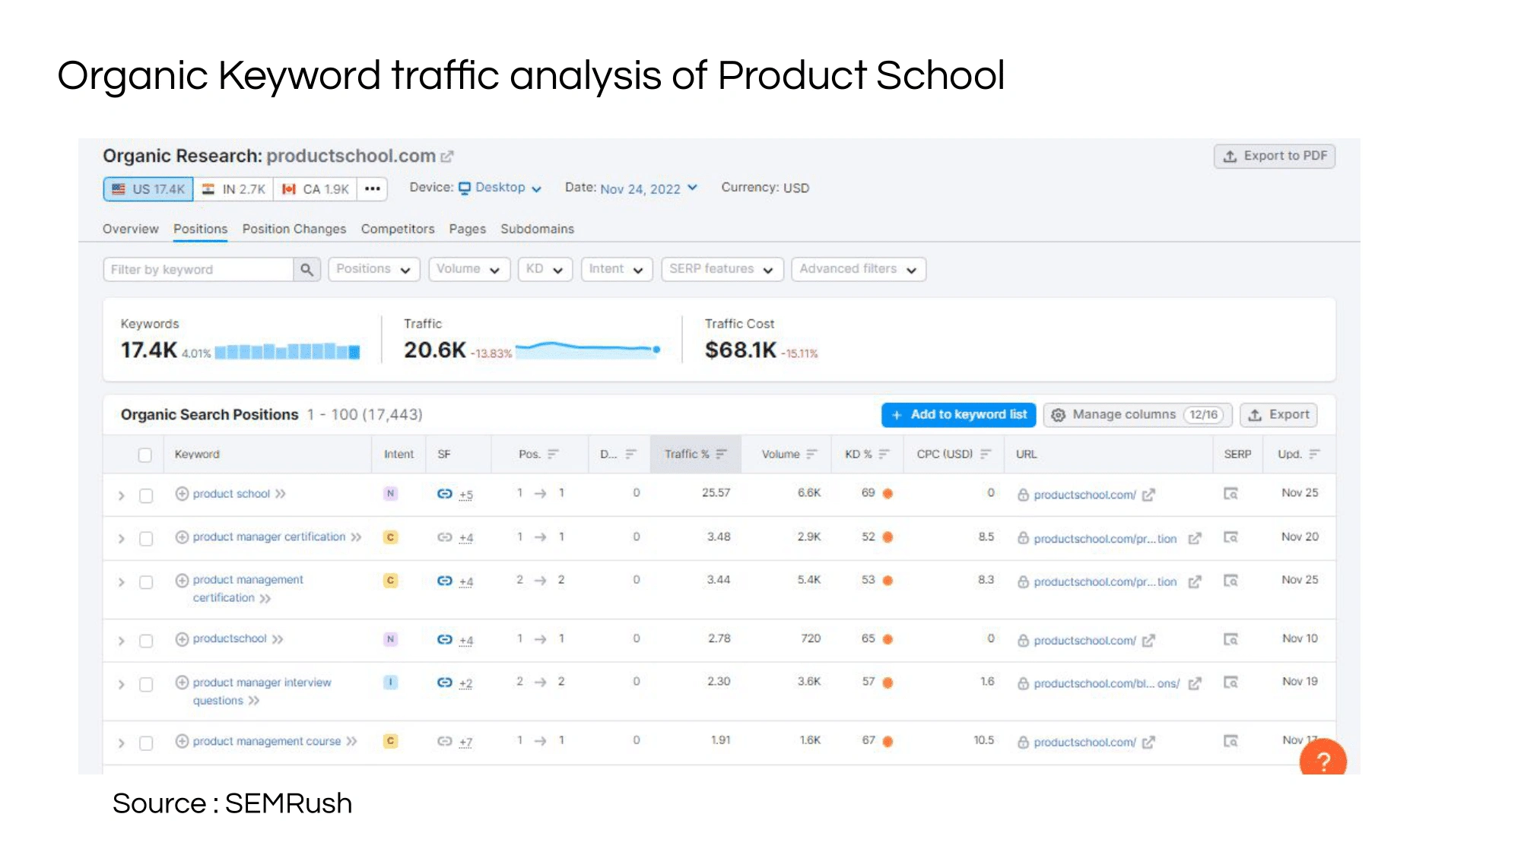
Task: Switch to the Subdomains tab
Action: pyautogui.click(x=537, y=229)
